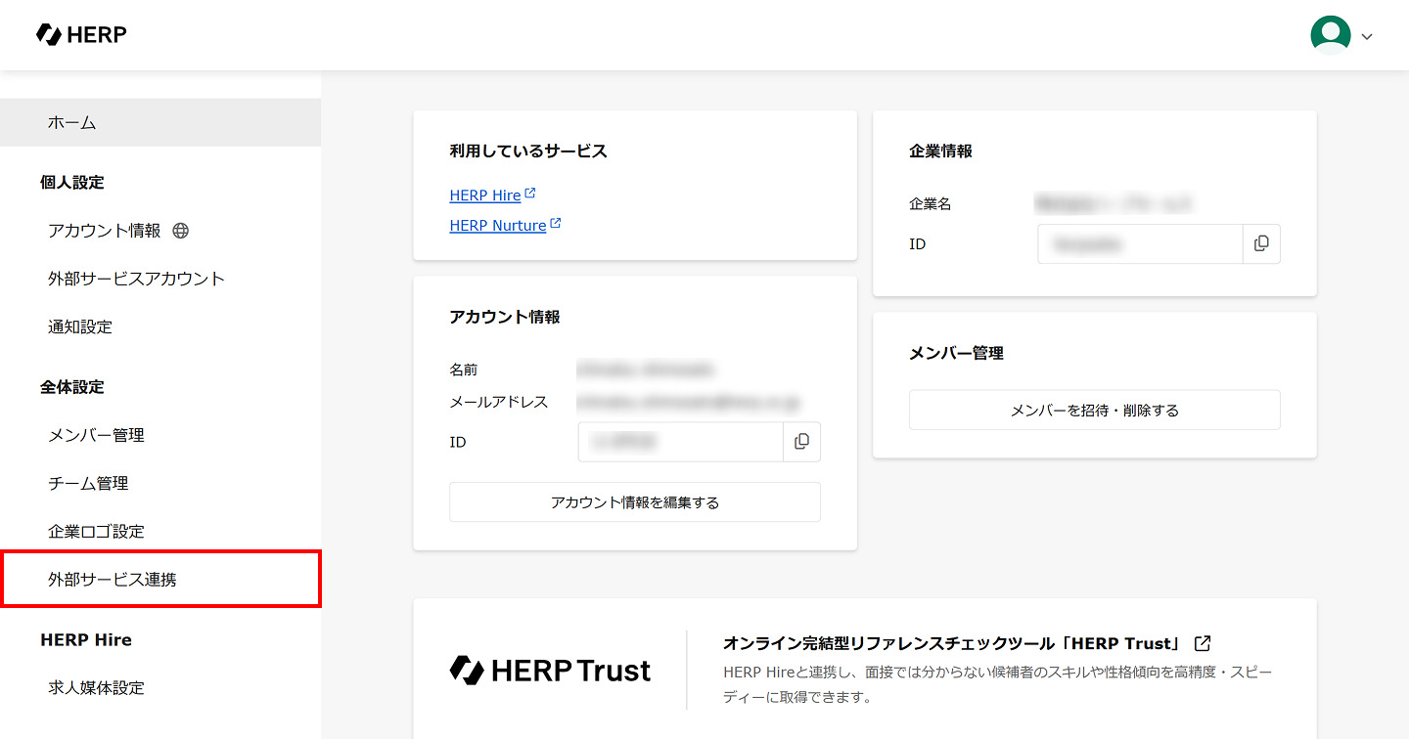Click メンバーを招待・削除する button
Viewport: 1409px width, 739px height.
[x=1095, y=410]
